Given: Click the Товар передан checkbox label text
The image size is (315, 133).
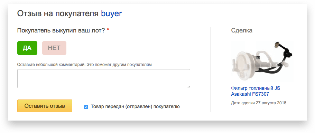Looking at the screenshot, I should click(x=135, y=107).
